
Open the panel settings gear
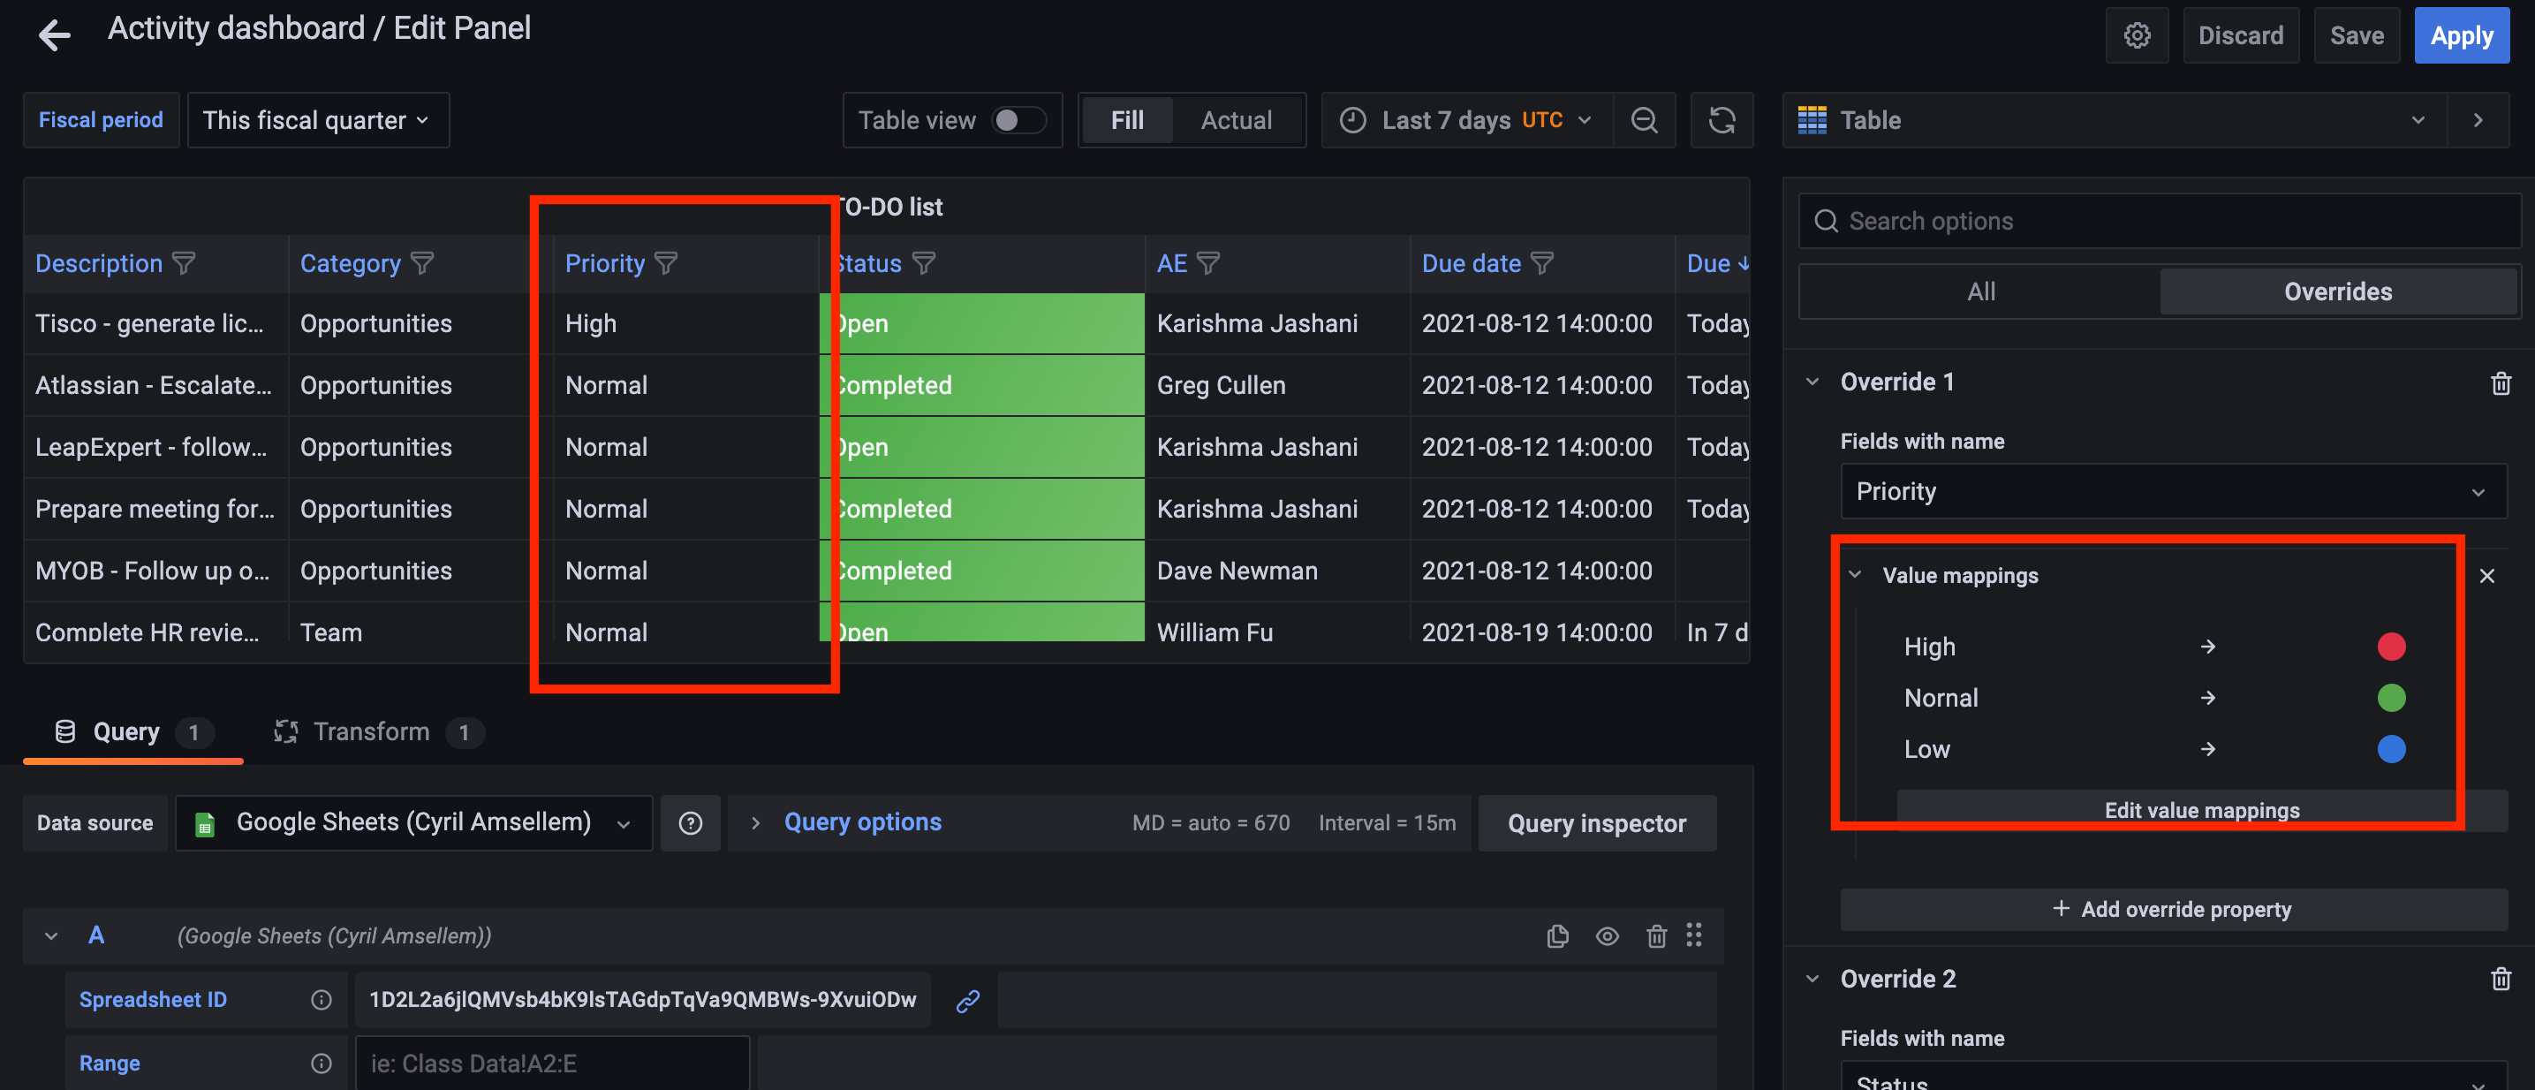[2138, 34]
